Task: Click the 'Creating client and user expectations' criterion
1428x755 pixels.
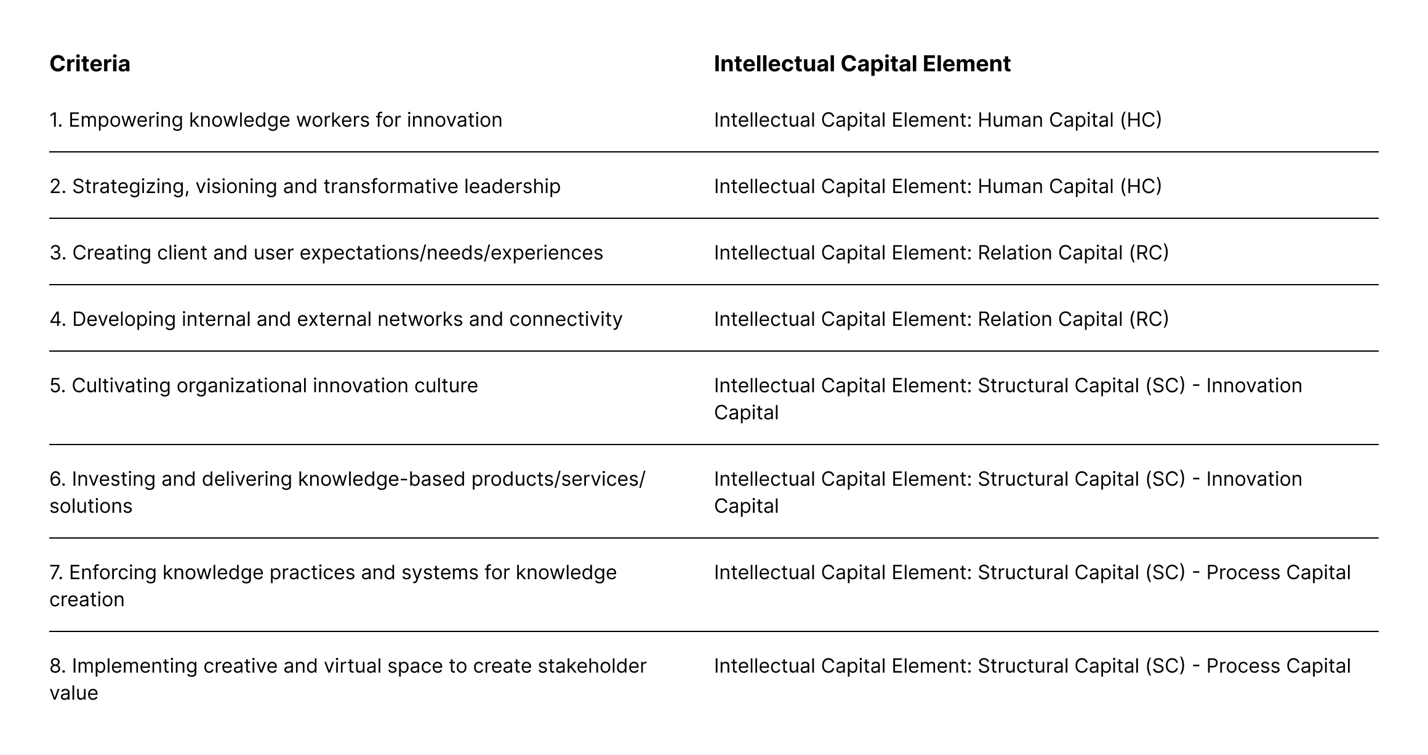Action: tap(326, 253)
